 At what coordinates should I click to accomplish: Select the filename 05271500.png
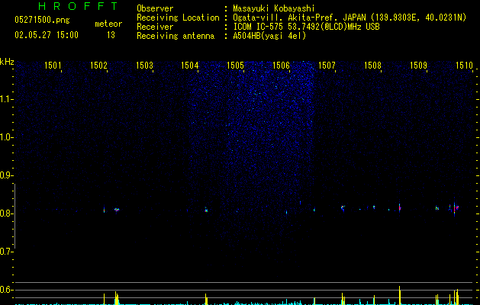42,20
